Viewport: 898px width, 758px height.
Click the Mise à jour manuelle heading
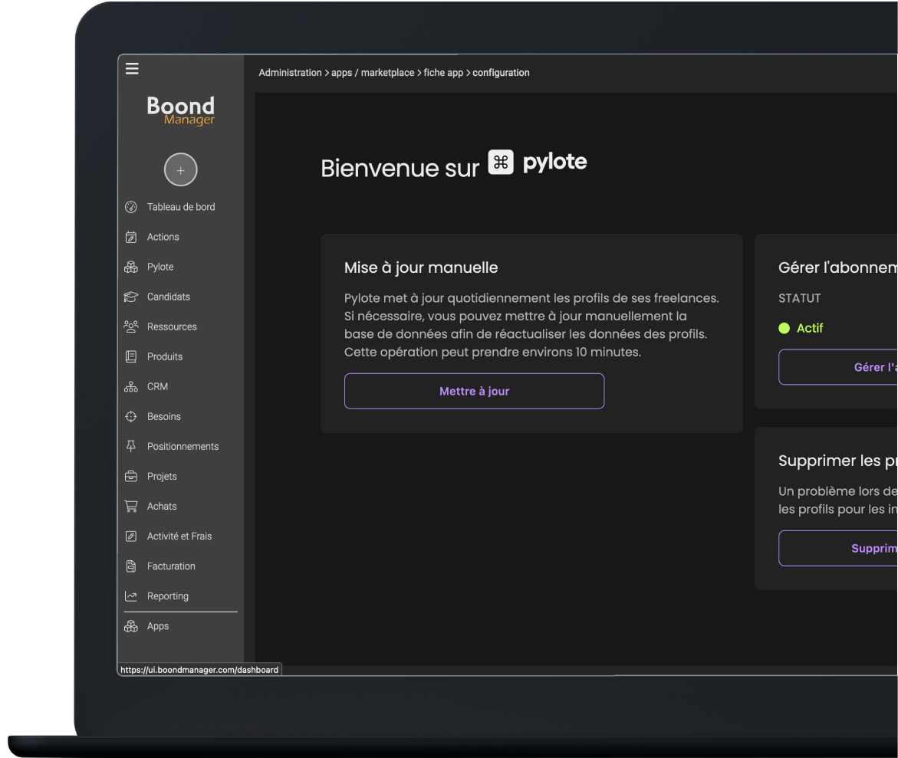[421, 267]
